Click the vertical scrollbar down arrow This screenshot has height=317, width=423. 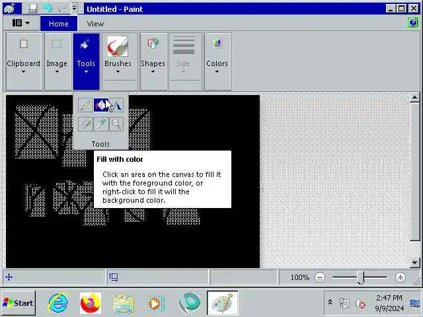click(x=415, y=262)
